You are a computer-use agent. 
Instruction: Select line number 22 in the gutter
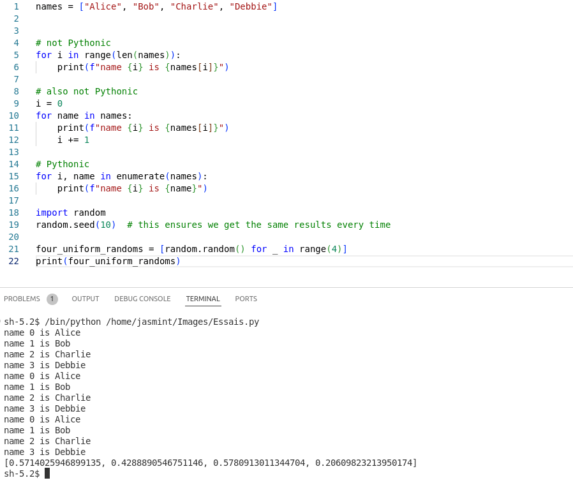[x=14, y=261]
